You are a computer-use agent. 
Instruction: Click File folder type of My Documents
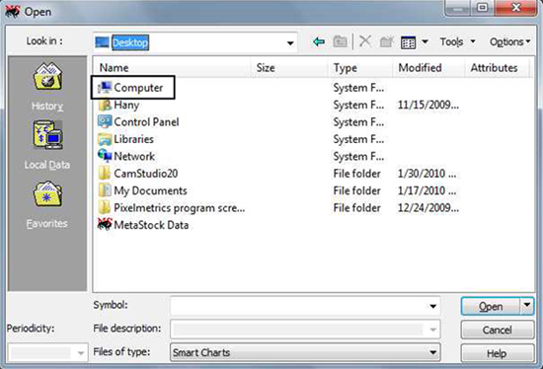click(x=356, y=190)
